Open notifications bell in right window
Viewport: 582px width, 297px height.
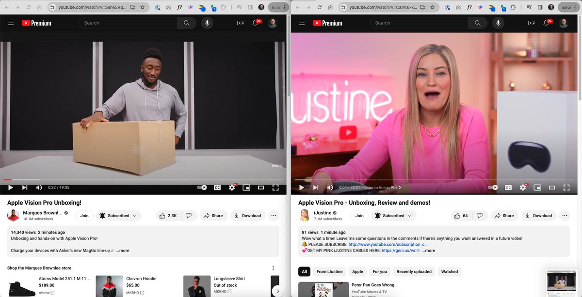click(x=547, y=23)
